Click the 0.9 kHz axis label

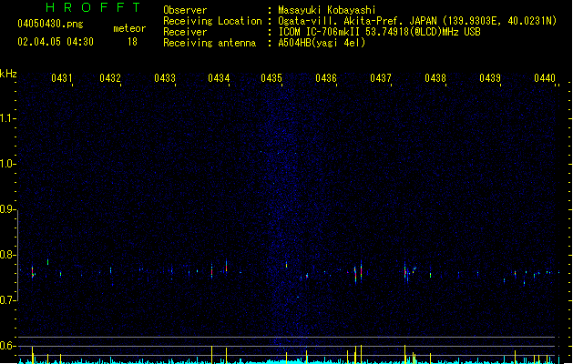(x=6, y=209)
